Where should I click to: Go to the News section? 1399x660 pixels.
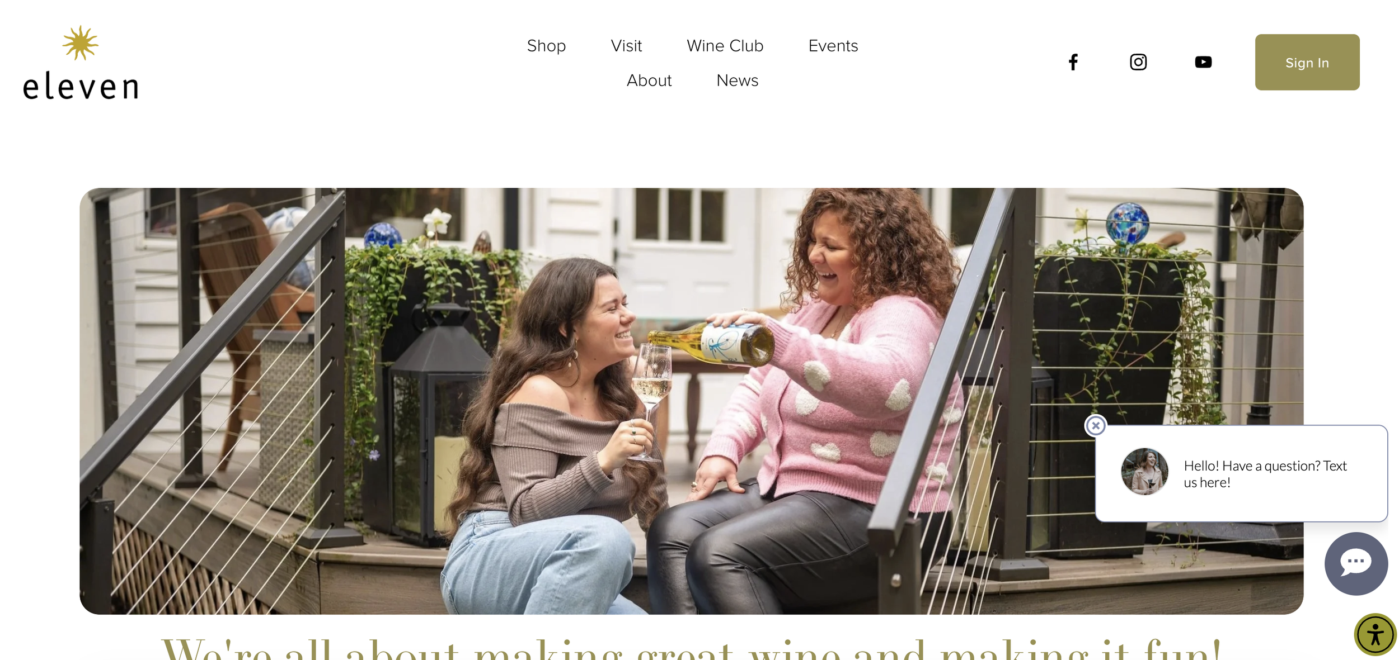(737, 80)
